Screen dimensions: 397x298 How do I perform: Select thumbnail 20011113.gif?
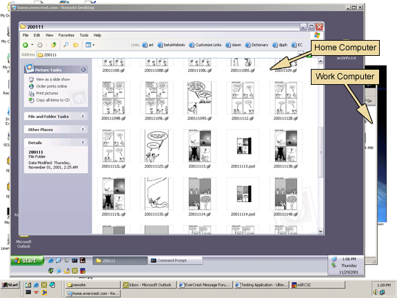click(x=199, y=146)
